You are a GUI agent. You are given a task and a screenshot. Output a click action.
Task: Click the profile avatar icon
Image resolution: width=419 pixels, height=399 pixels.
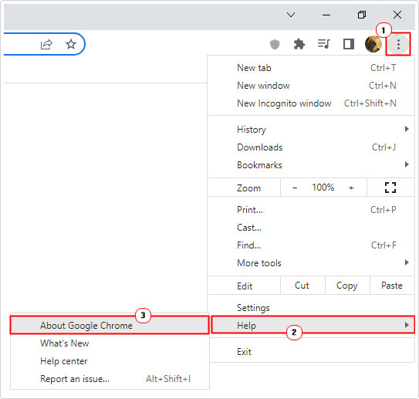373,44
